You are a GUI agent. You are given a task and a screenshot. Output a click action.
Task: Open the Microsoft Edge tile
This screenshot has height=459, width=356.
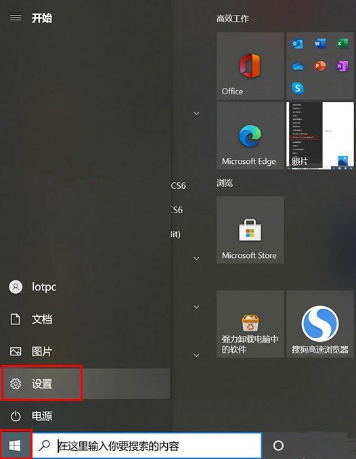pos(250,136)
